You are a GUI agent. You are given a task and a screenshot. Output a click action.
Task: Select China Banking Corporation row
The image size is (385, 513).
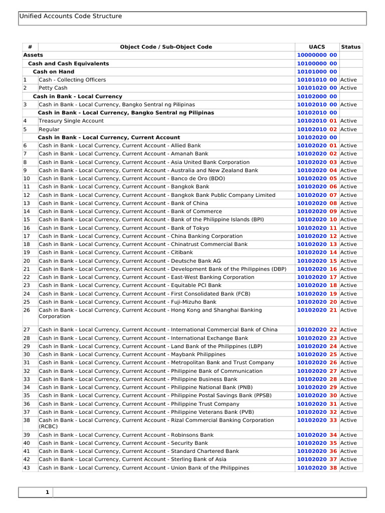click(192, 236)
